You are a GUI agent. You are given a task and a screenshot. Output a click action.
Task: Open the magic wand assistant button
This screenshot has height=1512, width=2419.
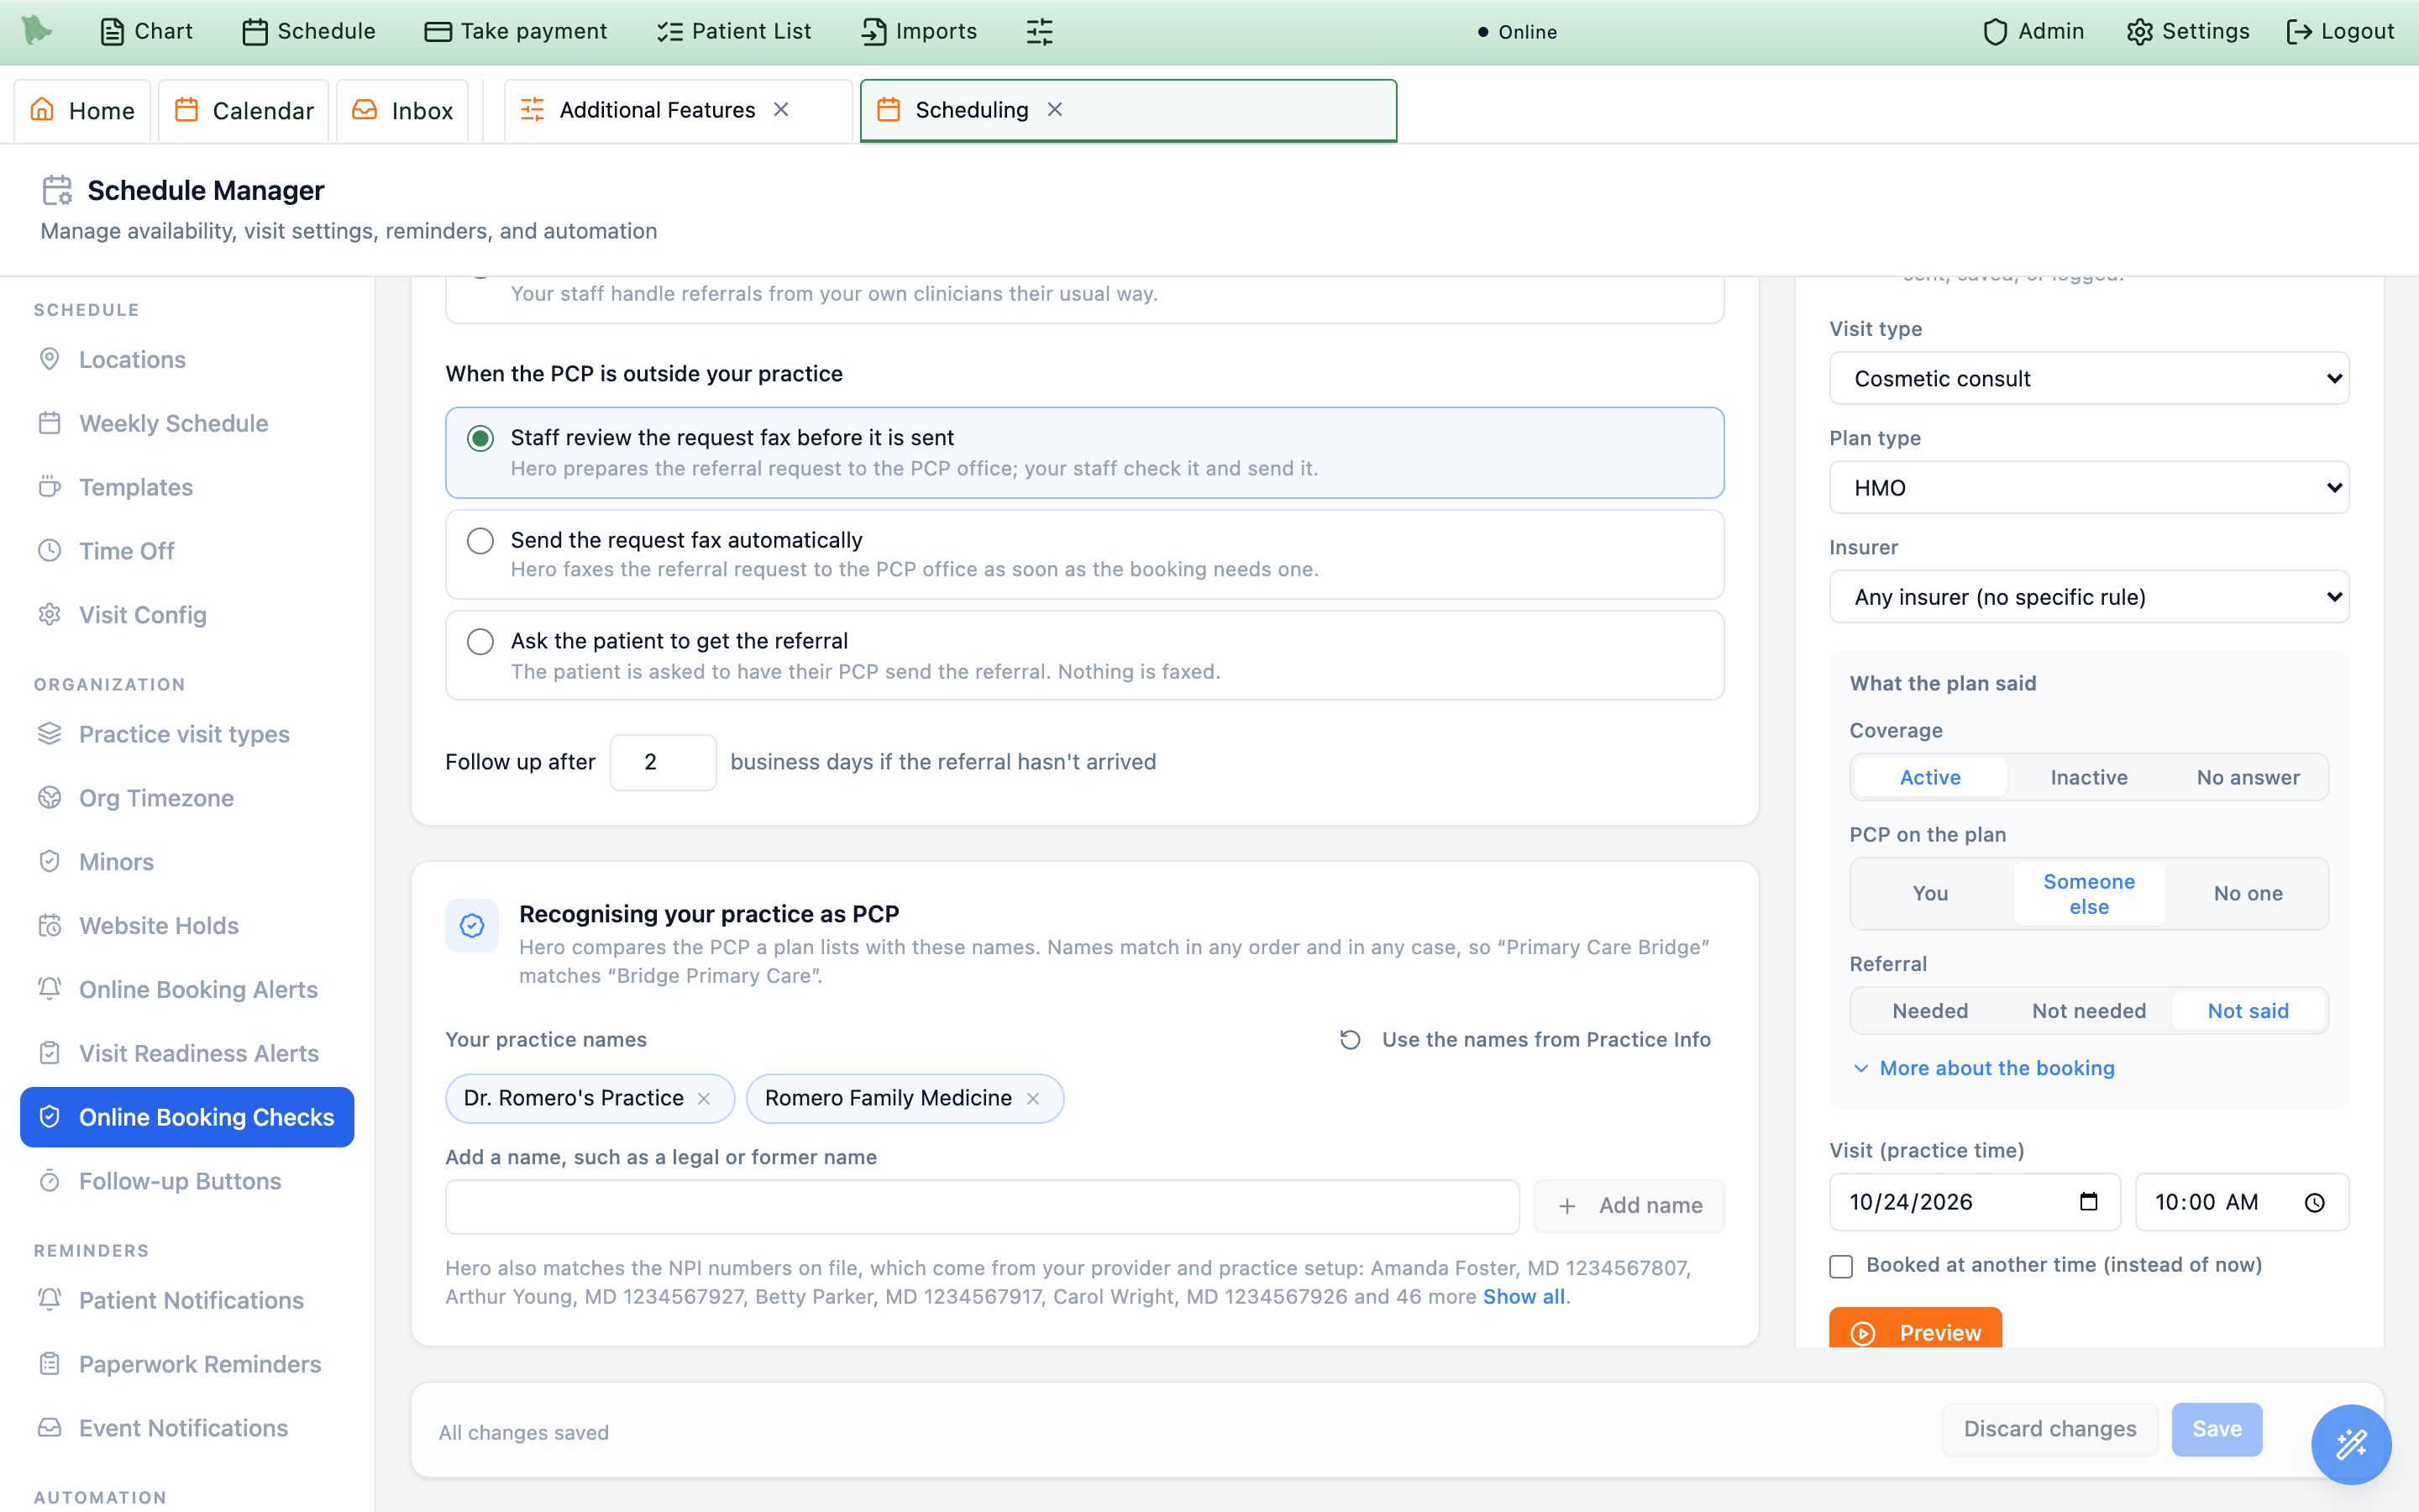pyautogui.click(x=2351, y=1444)
